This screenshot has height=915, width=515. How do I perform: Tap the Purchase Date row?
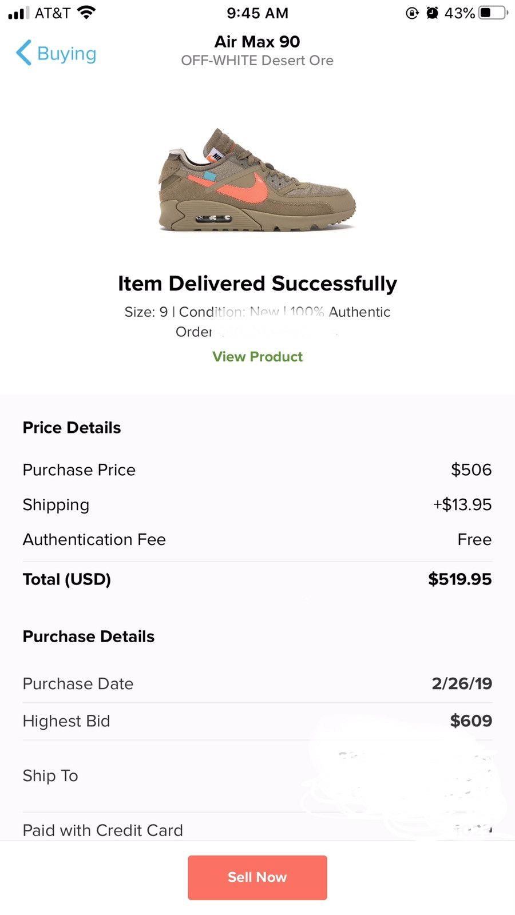(x=257, y=684)
